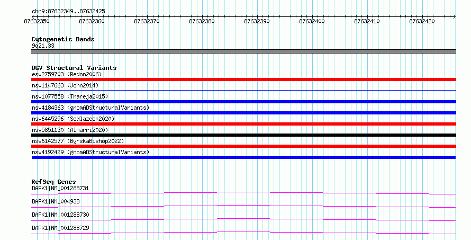
Task: Open variant nsv5851130 (Almarri2020) label
Action: click(x=70, y=130)
